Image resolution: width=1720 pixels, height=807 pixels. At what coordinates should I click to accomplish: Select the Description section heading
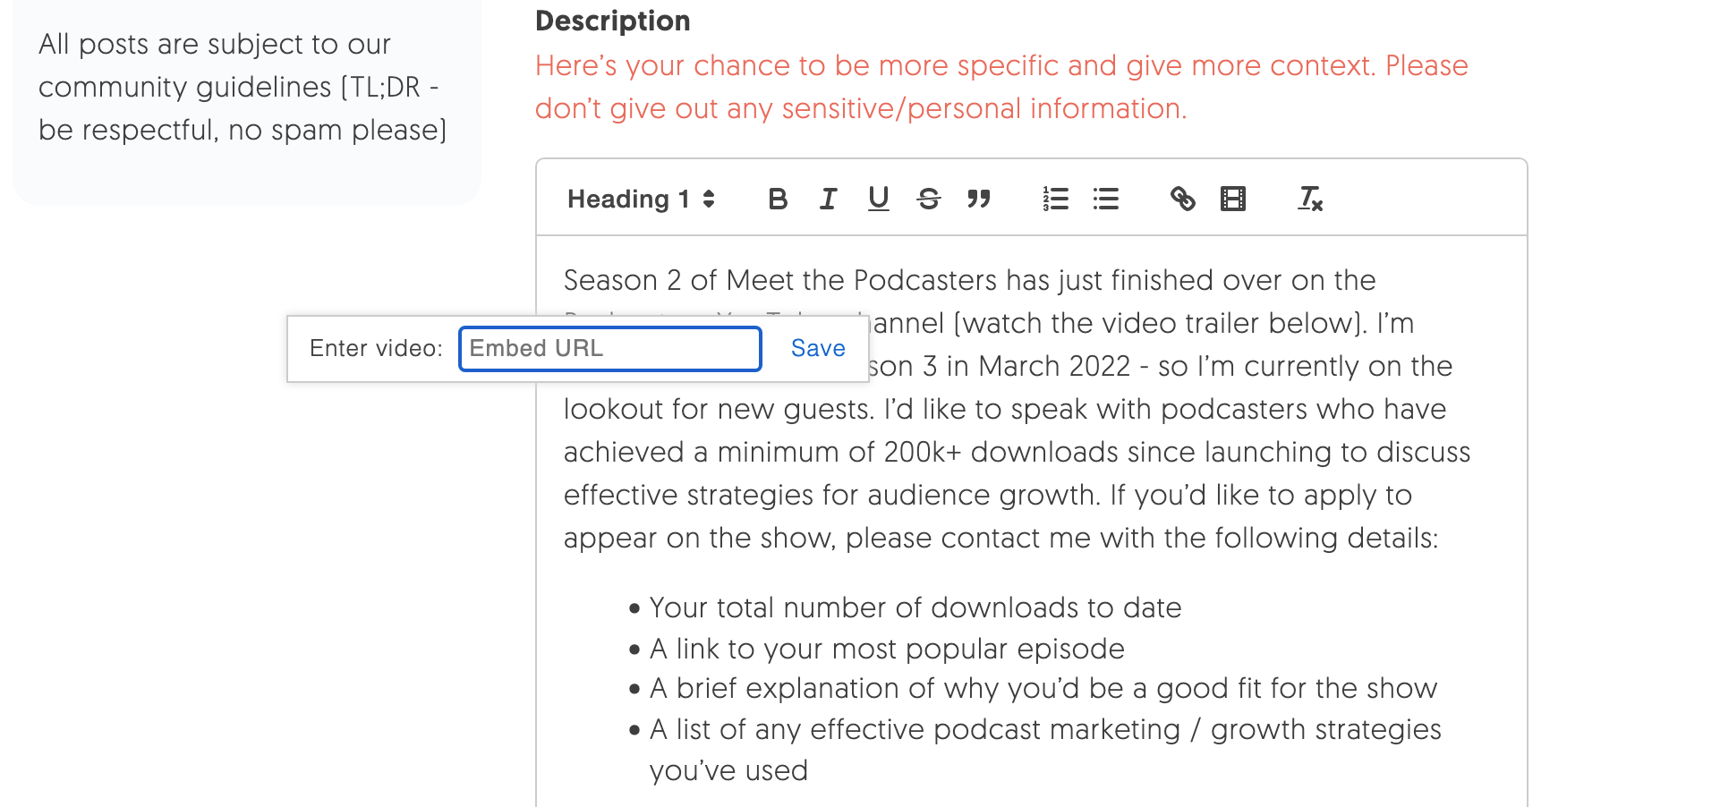[612, 21]
